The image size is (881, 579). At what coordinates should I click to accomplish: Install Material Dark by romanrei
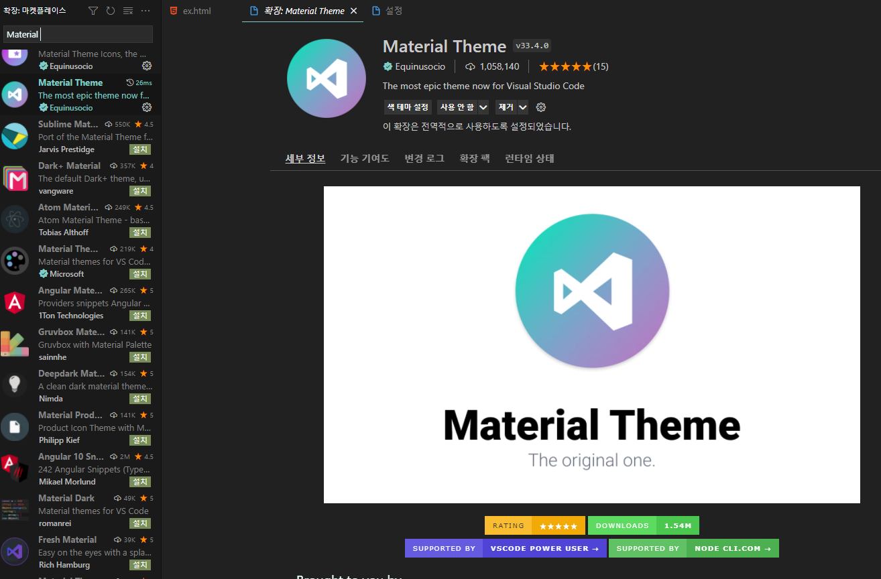[140, 523]
